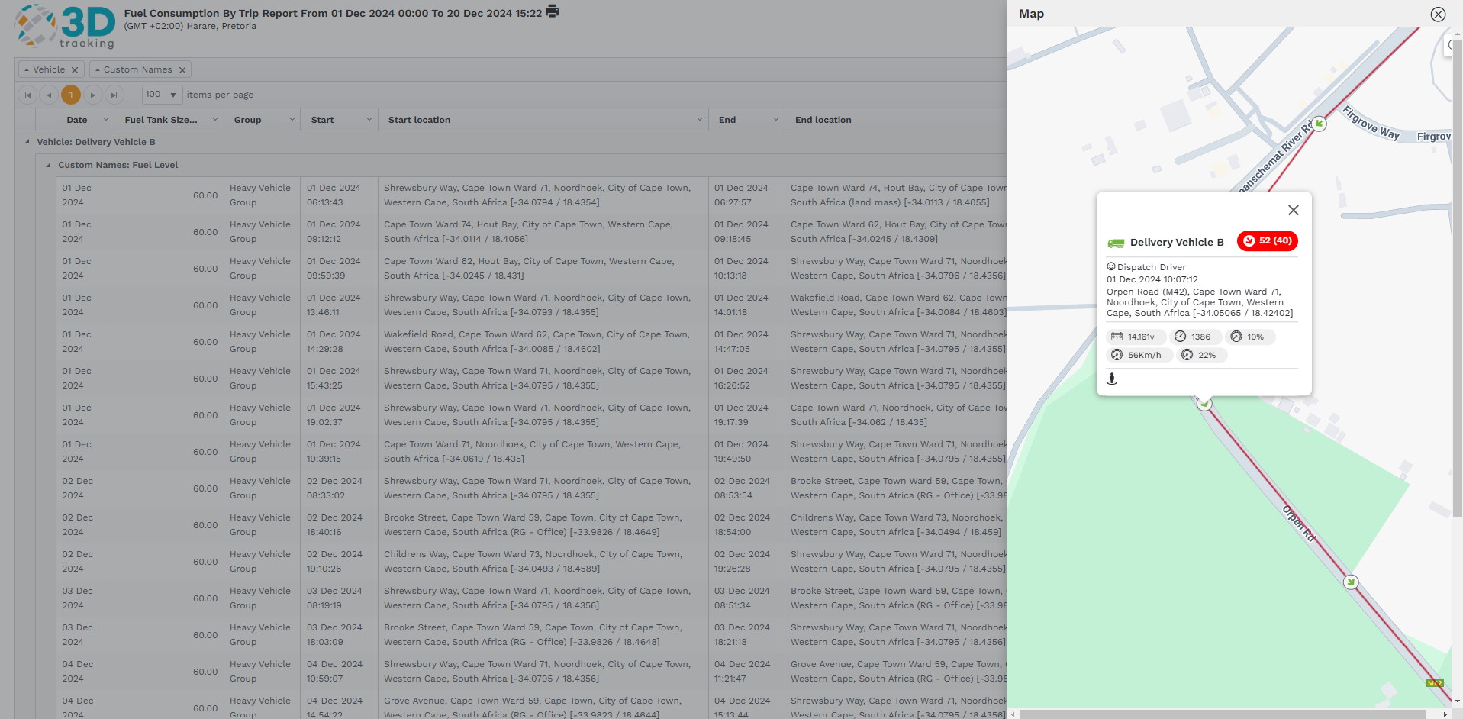Screen dimensions: 1463x719
Task: Open the Start location column menu
Action: click(x=700, y=120)
